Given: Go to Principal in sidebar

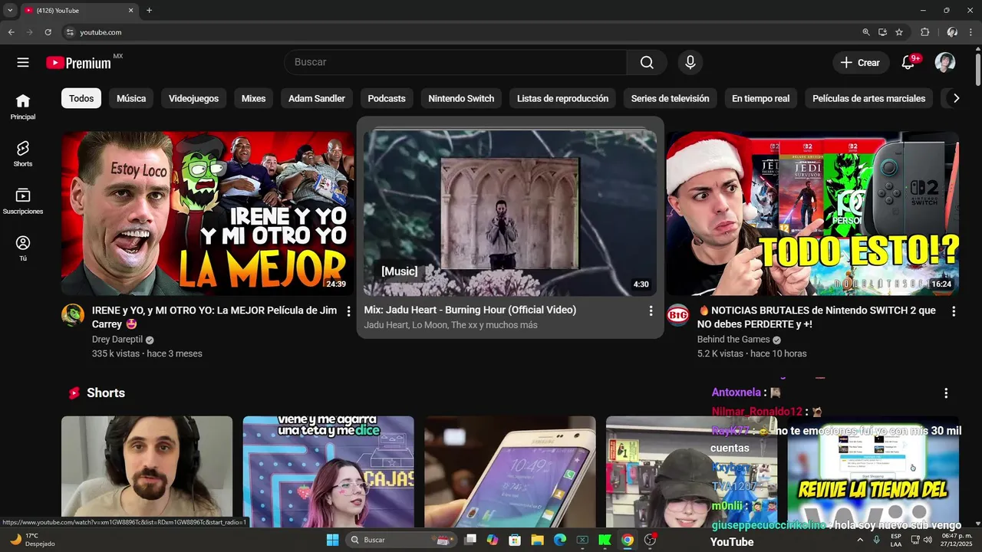Looking at the screenshot, I should (x=23, y=107).
